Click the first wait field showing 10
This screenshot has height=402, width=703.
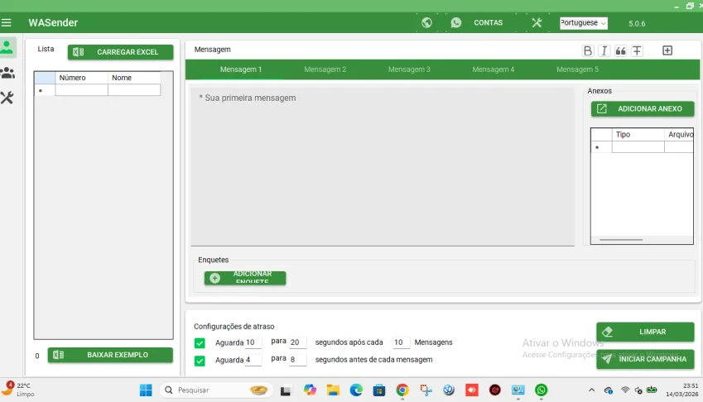253,342
